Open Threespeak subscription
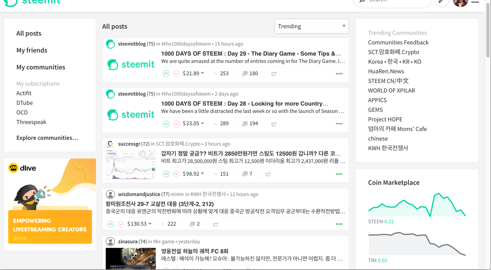 [x=31, y=122]
